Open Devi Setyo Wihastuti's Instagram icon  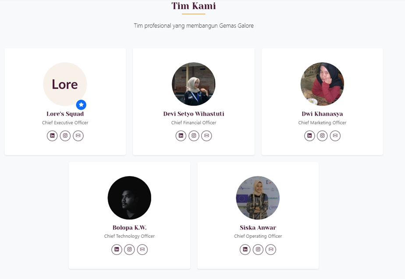pos(194,136)
